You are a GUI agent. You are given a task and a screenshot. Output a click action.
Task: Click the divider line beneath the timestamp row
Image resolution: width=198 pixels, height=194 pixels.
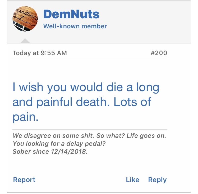(x=90, y=59)
